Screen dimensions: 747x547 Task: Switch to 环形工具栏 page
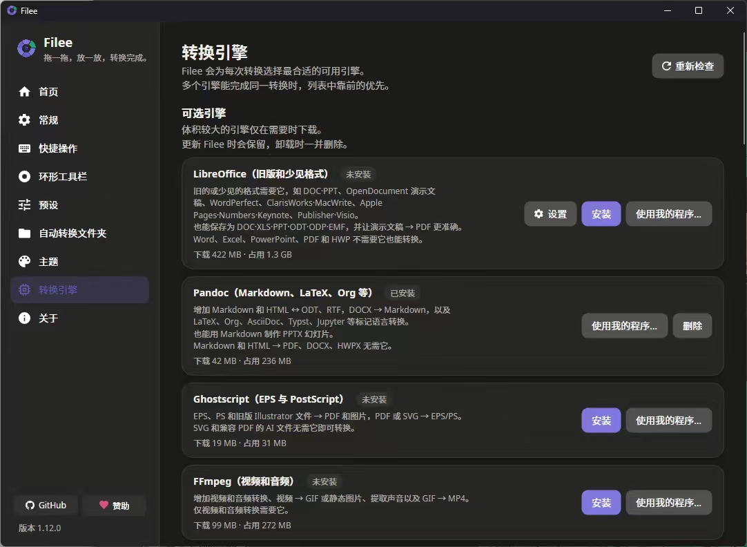(80, 176)
